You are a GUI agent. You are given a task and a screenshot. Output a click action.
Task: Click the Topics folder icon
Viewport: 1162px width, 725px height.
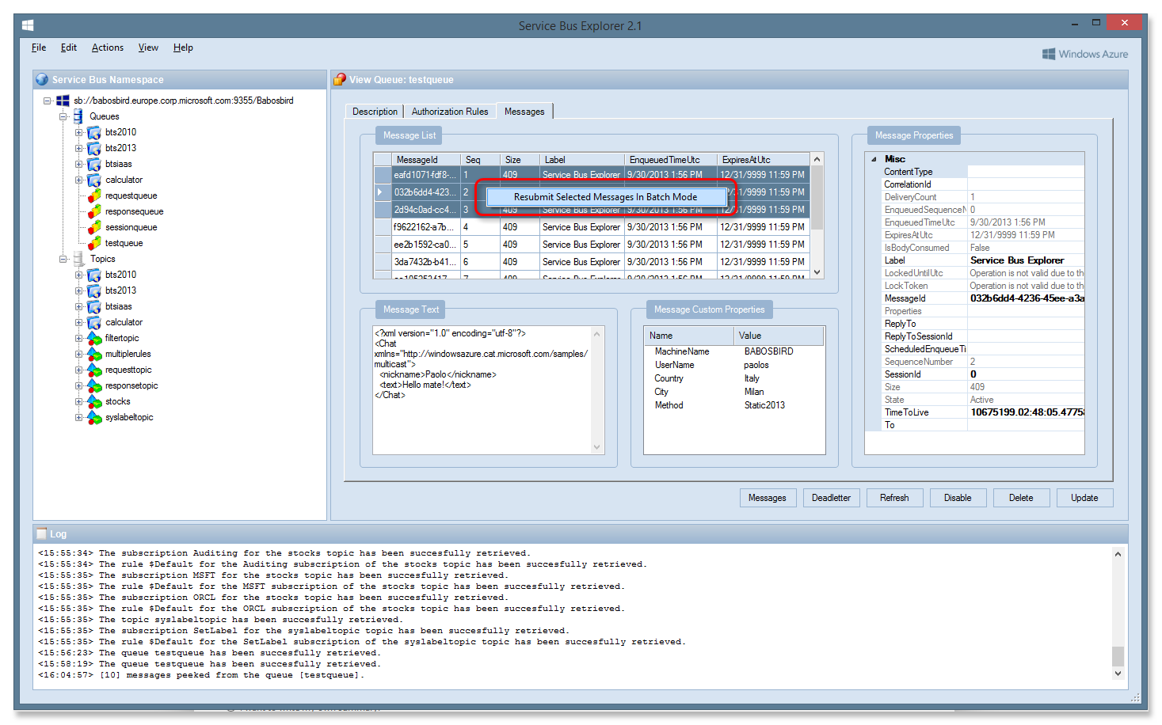78,259
